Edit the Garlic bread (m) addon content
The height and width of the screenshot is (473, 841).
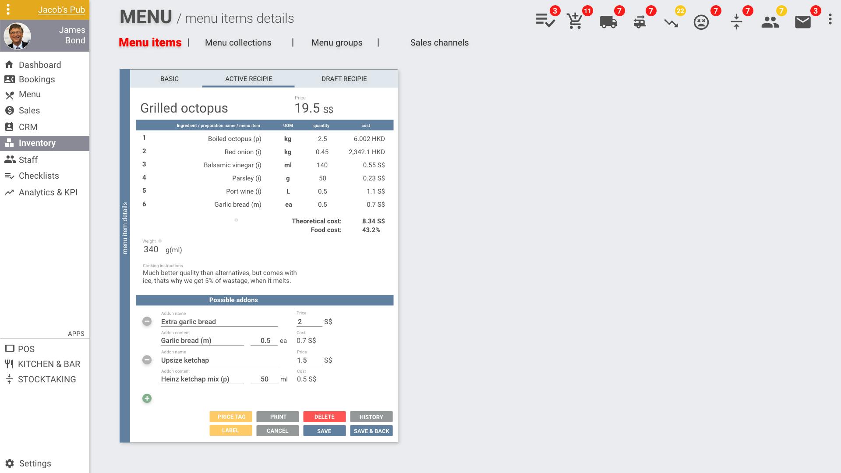[202, 340]
